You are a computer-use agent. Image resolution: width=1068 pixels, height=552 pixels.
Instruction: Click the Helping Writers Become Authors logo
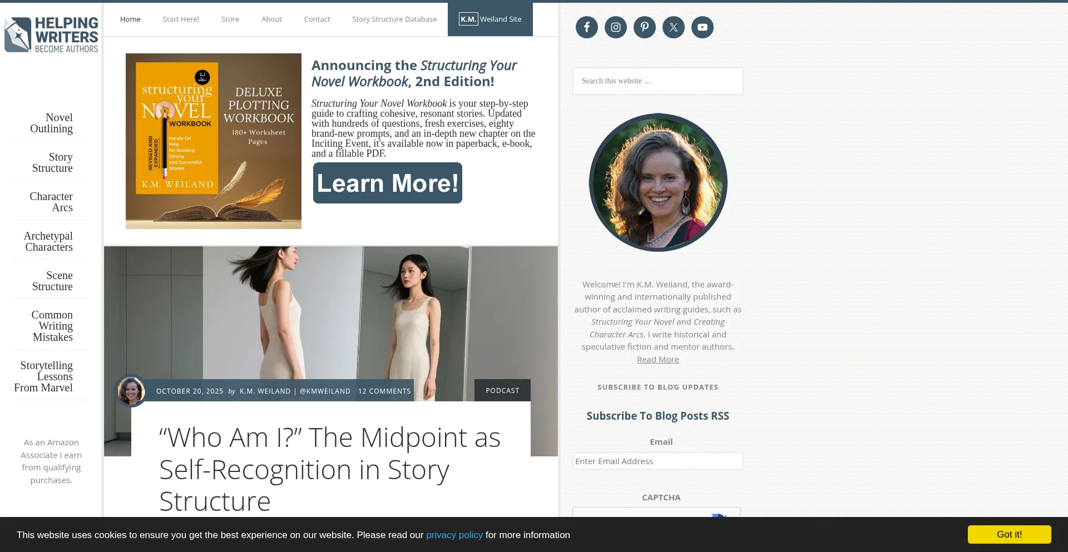[x=51, y=34]
